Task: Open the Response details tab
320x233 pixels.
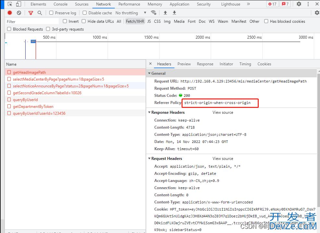Action: click(x=205, y=64)
